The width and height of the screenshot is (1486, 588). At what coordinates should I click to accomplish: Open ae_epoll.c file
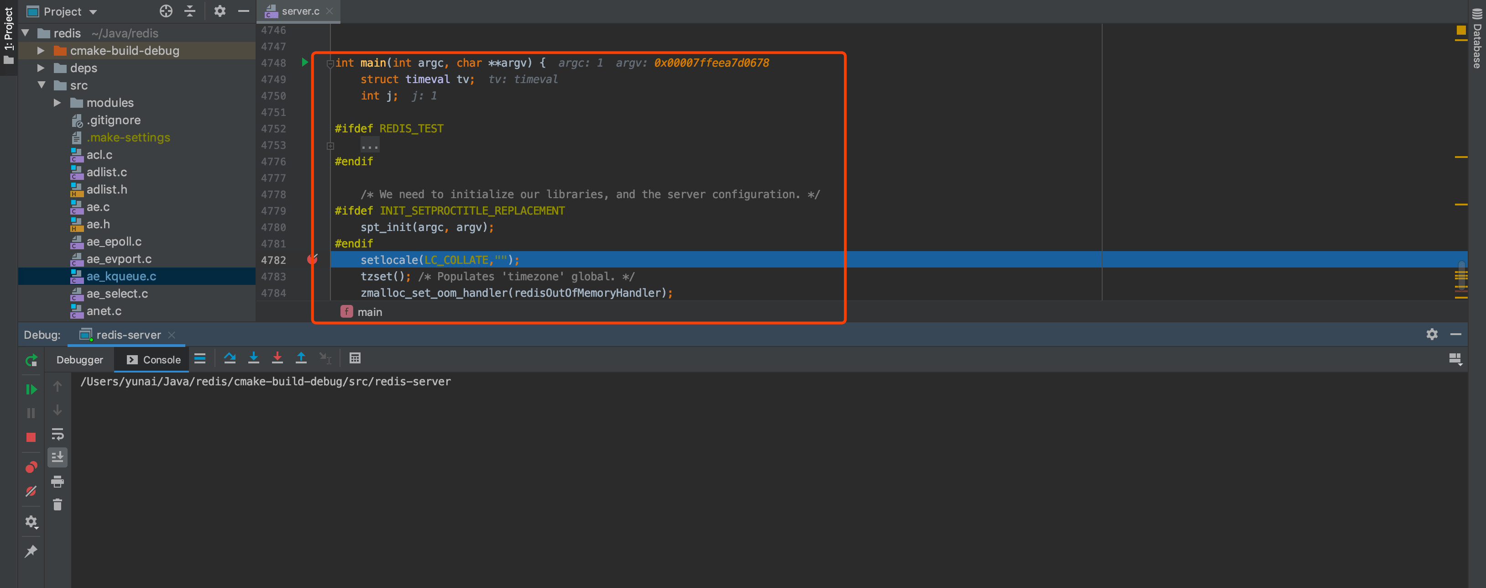[x=114, y=242]
